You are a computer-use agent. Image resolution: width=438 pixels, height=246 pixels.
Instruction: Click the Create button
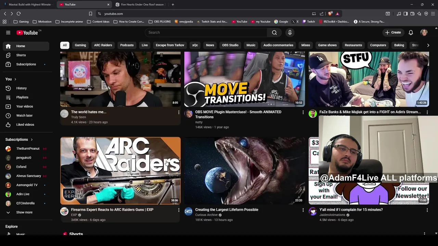tap(393, 32)
